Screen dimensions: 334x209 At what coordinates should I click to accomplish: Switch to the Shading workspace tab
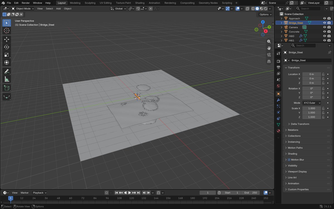[x=140, y=3]
